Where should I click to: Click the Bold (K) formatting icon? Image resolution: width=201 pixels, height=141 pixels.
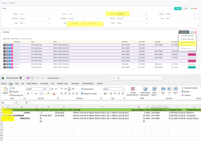(28, 93)
